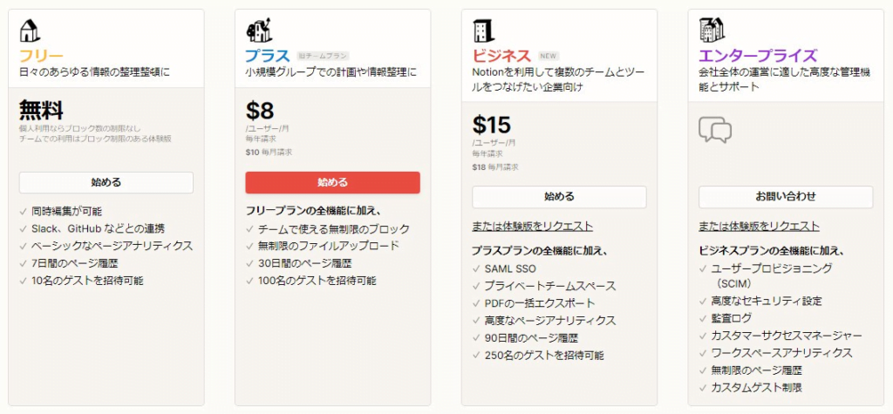The height and width of the screenshot is (414, 893).
Task: Open または体験版をリクエスト link under Business
Action: click(533, 226)
